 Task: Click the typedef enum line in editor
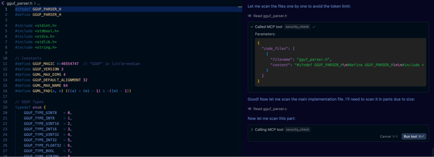click(x=30, y=108)
